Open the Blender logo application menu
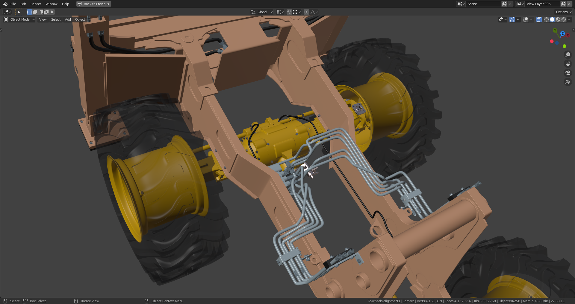Image resolution: width=575 pixels, height=304 pixels. (x=5, y=4)
